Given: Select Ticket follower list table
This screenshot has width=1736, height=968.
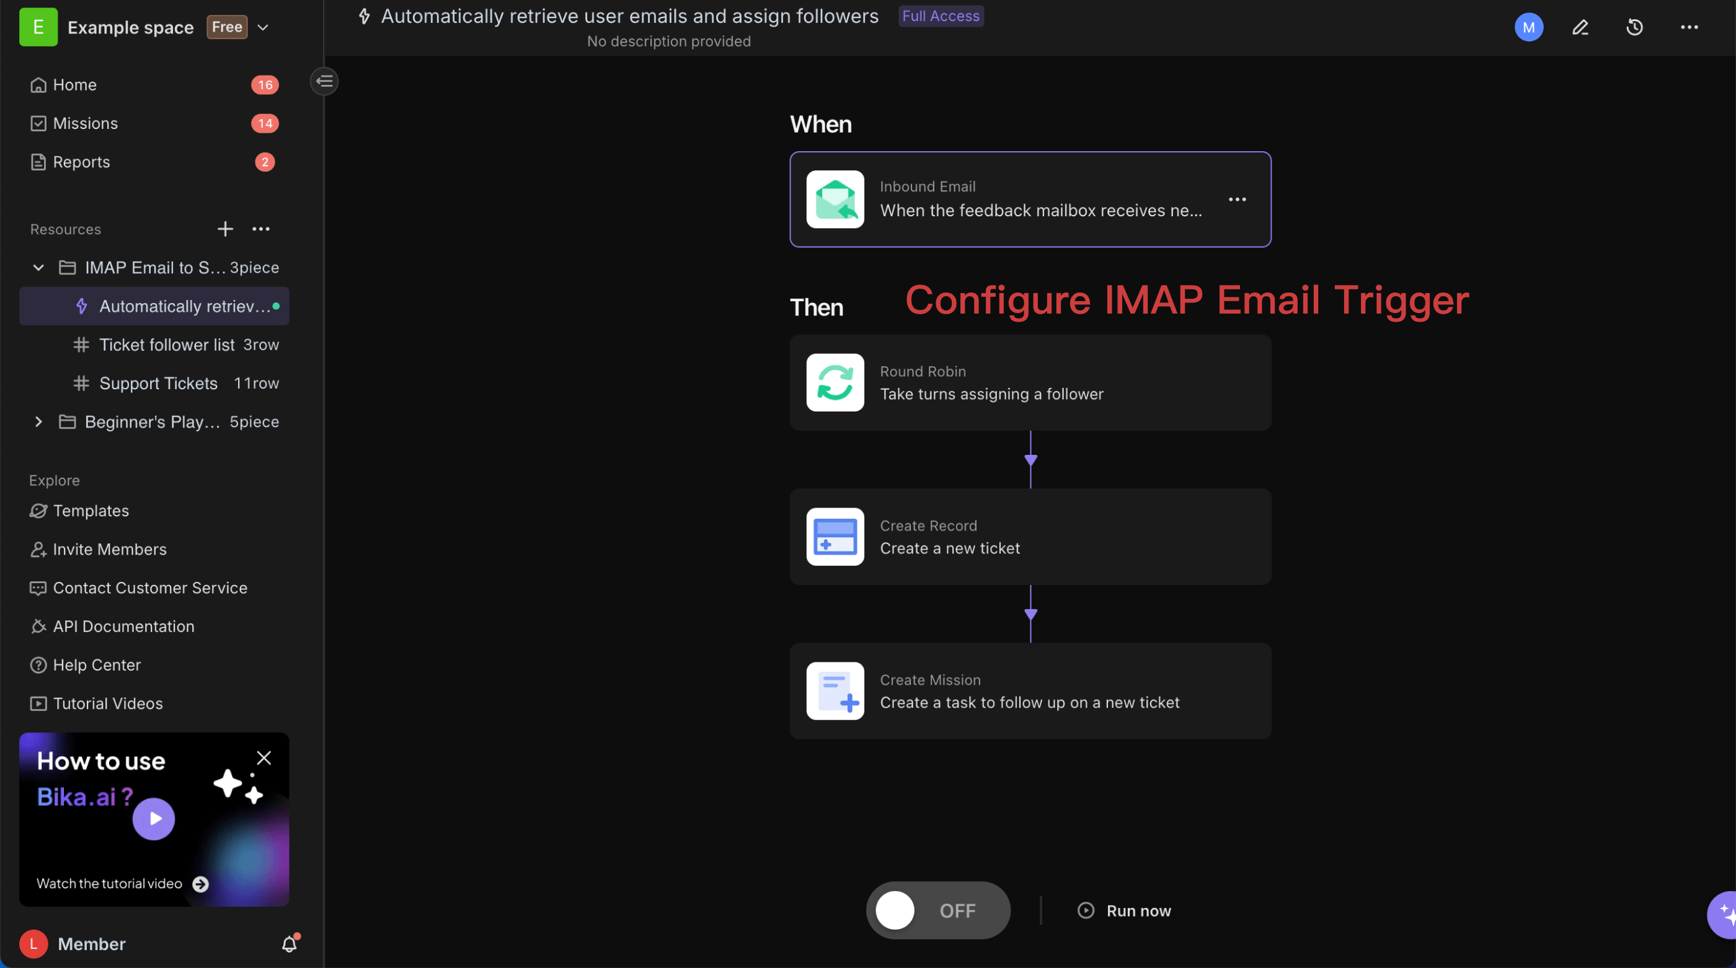Looking at the screenshot, I should pyautogui.click(x=167, y=345).
